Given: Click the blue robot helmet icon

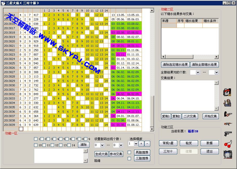Looking at the screenshot, I should (x=228, y=154).
